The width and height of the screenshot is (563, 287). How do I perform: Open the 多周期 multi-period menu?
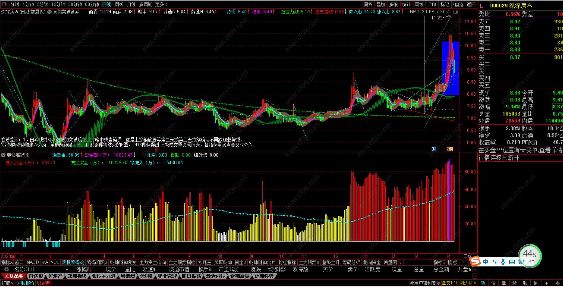click(x=145, y=4)
